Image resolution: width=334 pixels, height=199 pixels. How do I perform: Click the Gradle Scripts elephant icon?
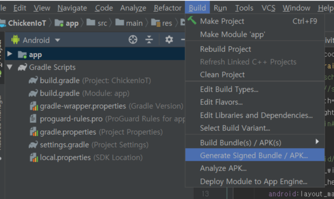coord(23,67)
